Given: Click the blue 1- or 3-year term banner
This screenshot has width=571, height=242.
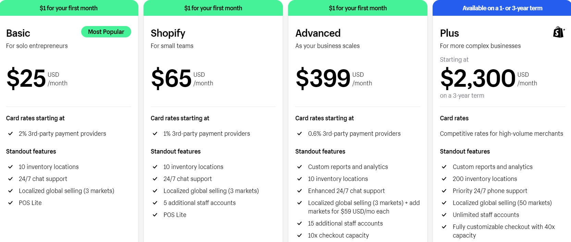Looking at the screenshot, I should click(x=502, y=8).
